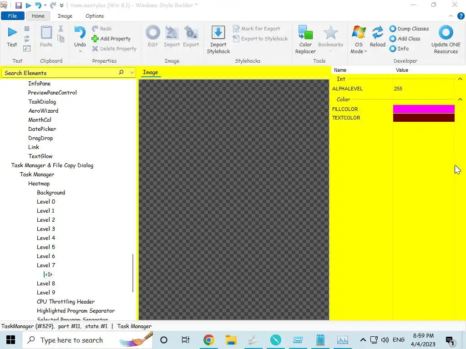Click the refresh test icon below stop
Image resolution: width=466 pixels, height=349 pixels.
[27, 39]
